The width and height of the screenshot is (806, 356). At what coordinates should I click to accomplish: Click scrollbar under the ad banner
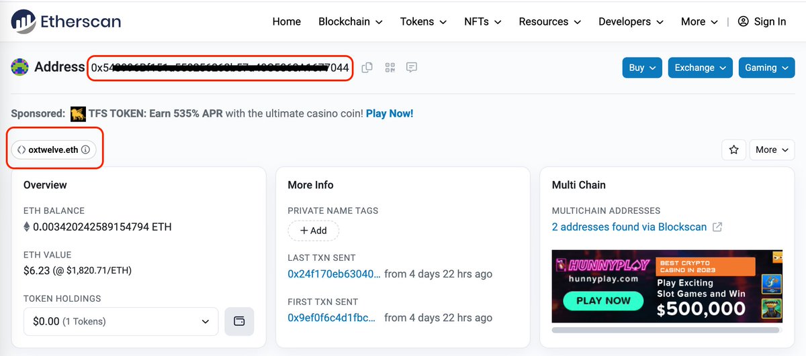667,330
